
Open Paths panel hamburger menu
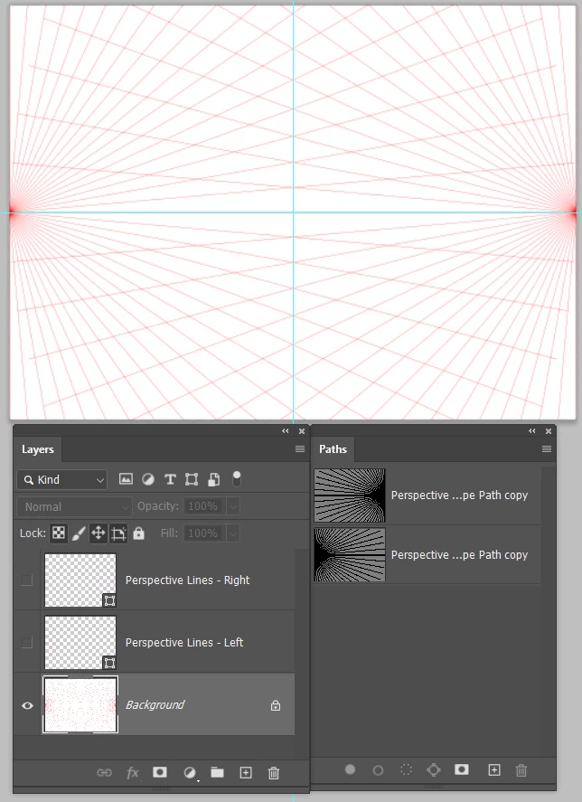point(547,448)
